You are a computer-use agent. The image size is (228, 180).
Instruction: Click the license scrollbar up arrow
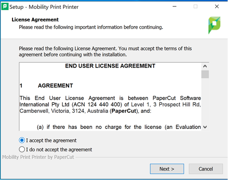[205, 66]
